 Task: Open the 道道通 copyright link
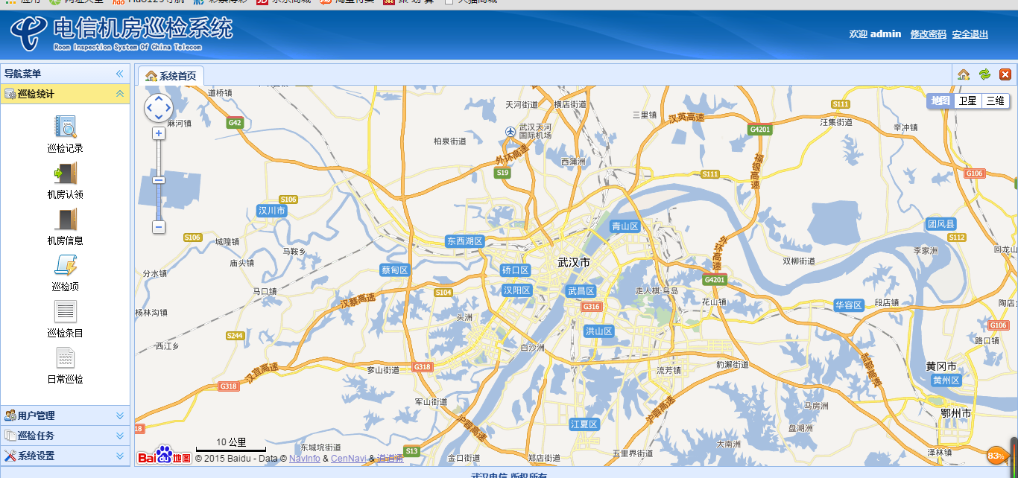pos(390,459)
